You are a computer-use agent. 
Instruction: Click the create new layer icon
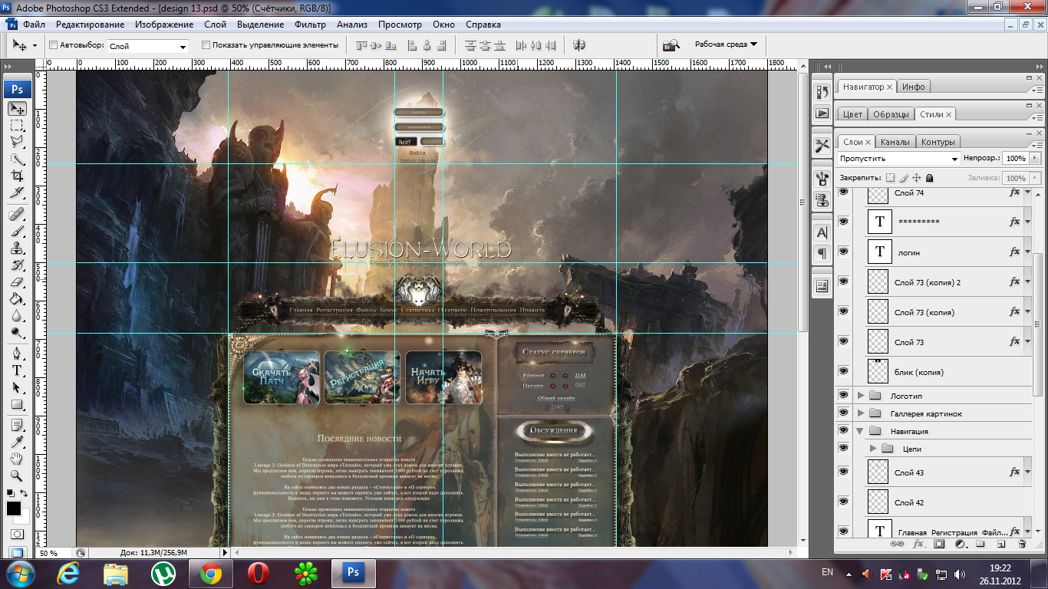pos(1000,544)
